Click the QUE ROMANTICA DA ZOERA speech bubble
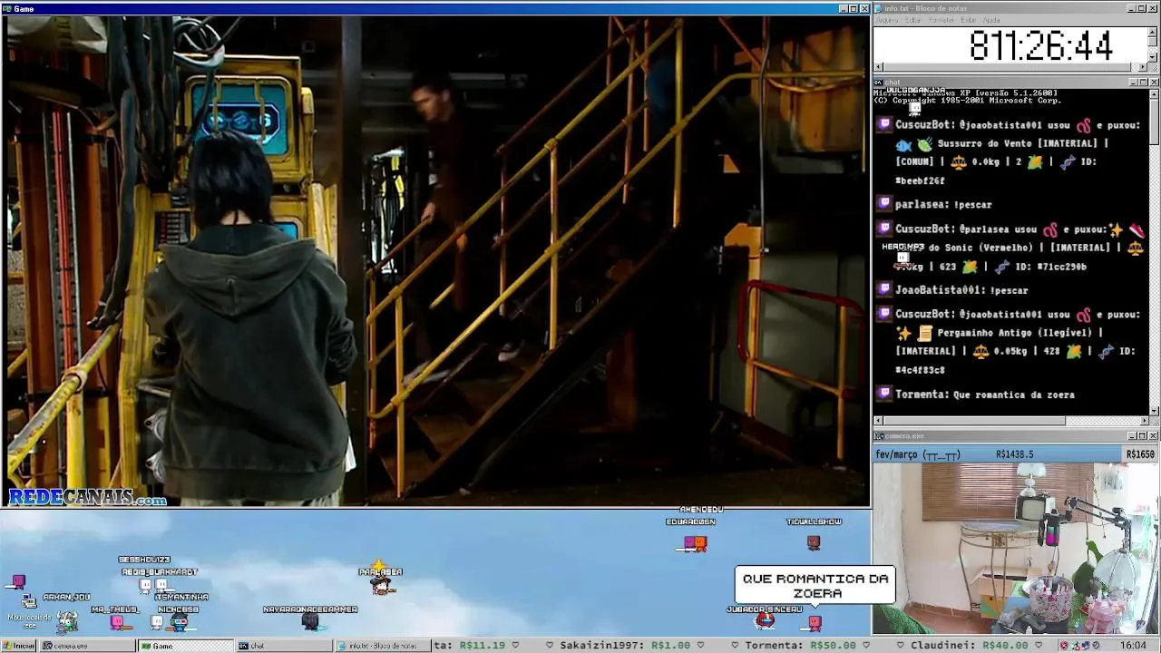The width and height of the screenshot is (1161, 653). pos(815,586)
